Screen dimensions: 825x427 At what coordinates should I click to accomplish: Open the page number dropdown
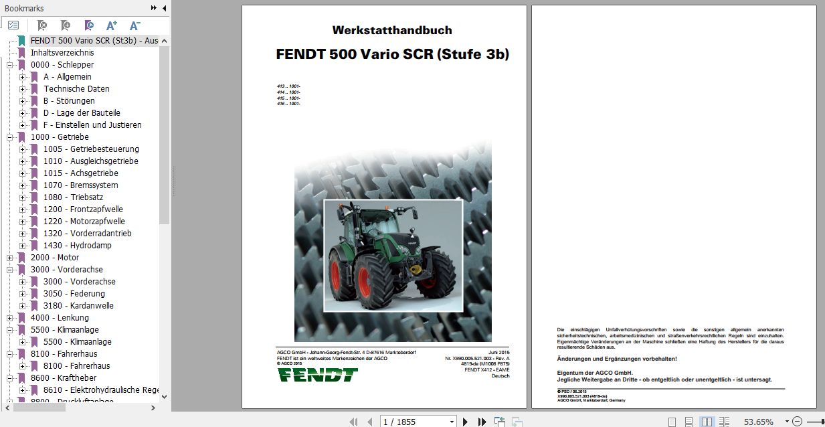452,422
